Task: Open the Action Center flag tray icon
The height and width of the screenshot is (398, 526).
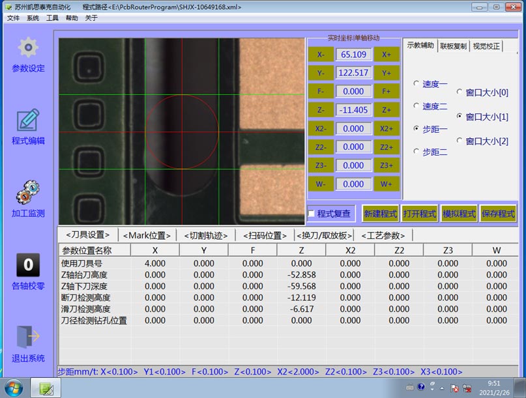Action: click(455, 388)
